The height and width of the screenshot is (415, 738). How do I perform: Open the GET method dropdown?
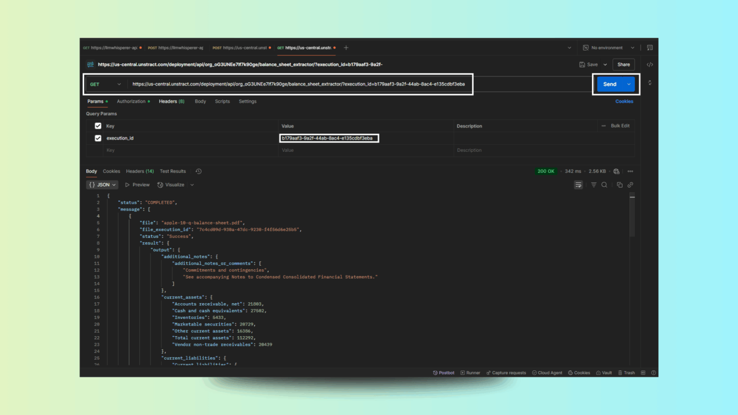[x=106, y=84]
